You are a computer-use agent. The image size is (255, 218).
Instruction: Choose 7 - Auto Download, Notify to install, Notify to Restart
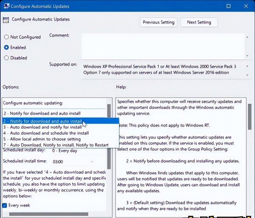(61, 145)
